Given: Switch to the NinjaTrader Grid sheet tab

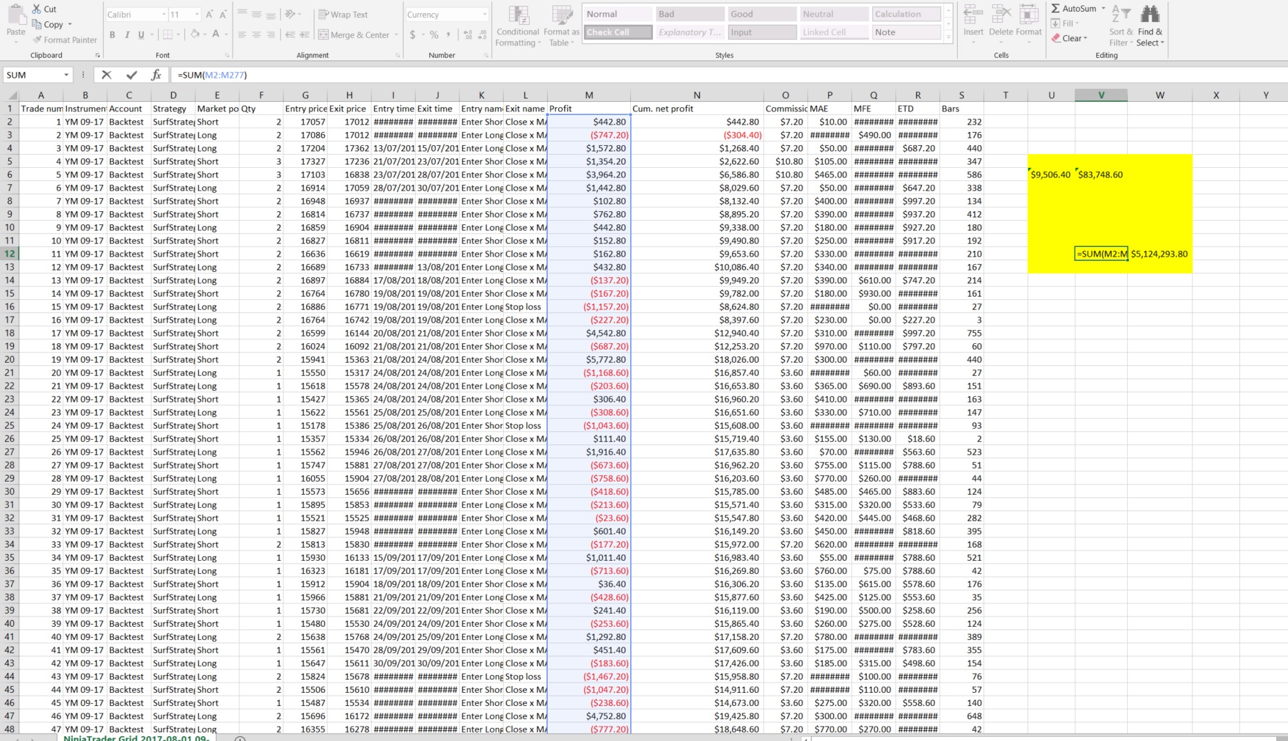Looking at the screenshot, I should click(x=136, y=738).
